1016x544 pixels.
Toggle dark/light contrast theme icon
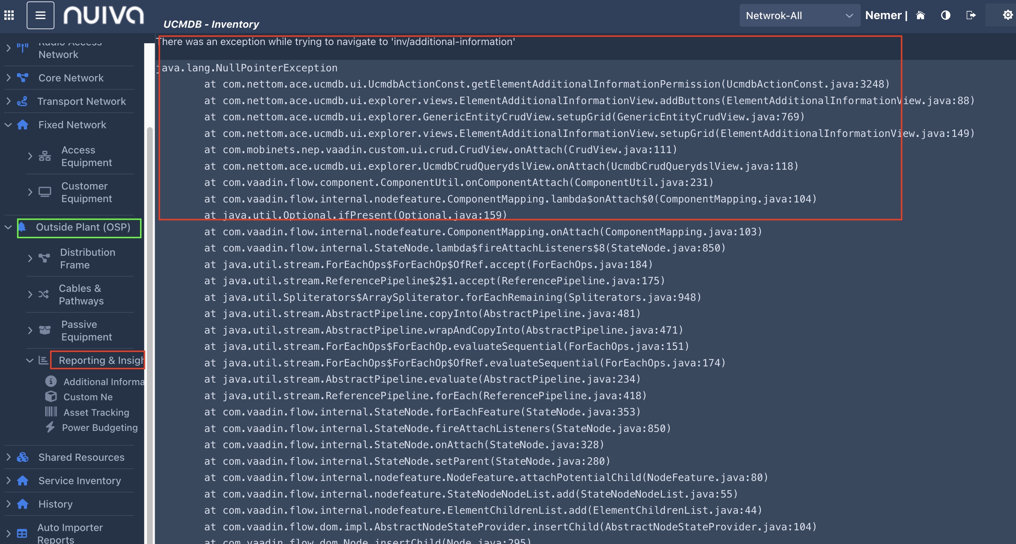945,15
